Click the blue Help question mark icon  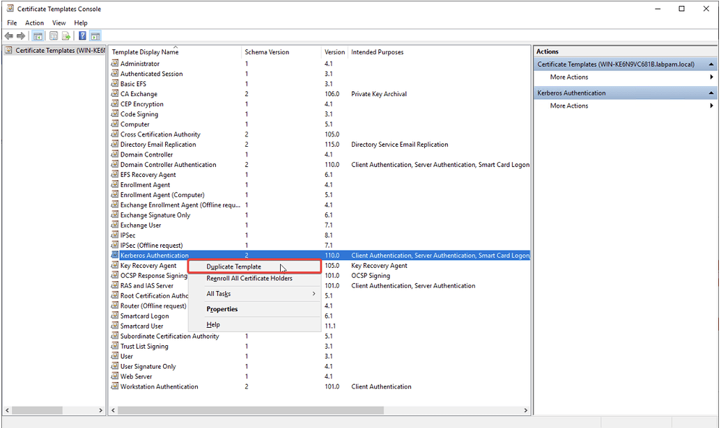pyautogui.click(x=82, y=35)
